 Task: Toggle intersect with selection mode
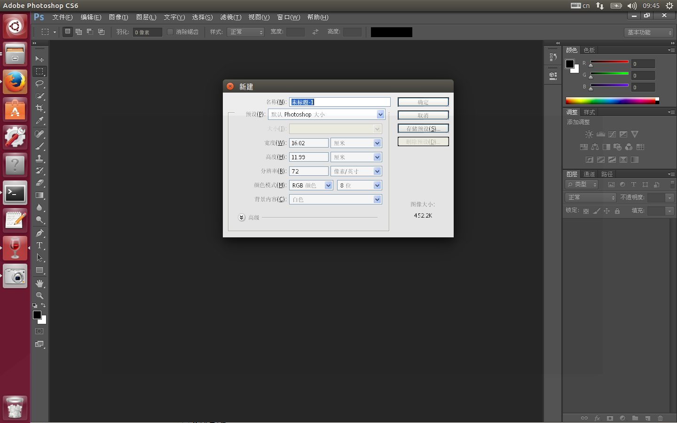click(101, 32)
